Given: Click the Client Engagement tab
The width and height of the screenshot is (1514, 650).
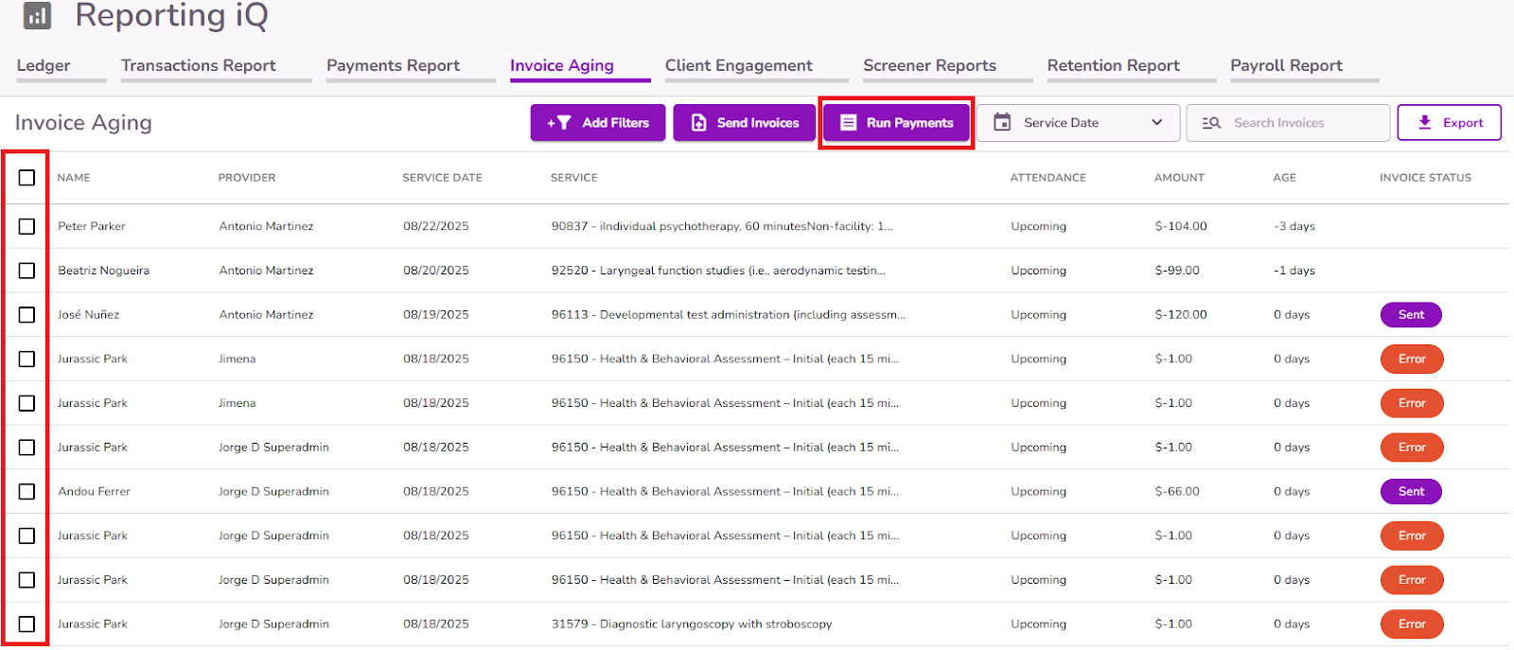Looking at the screenshot, I should [739, 65].
